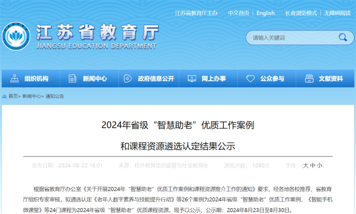Open the 网上办事 menu
Viewport: 356px width, 214px height.
click(x=208, y=79)
